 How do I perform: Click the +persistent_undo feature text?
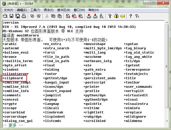click(100, 78)
